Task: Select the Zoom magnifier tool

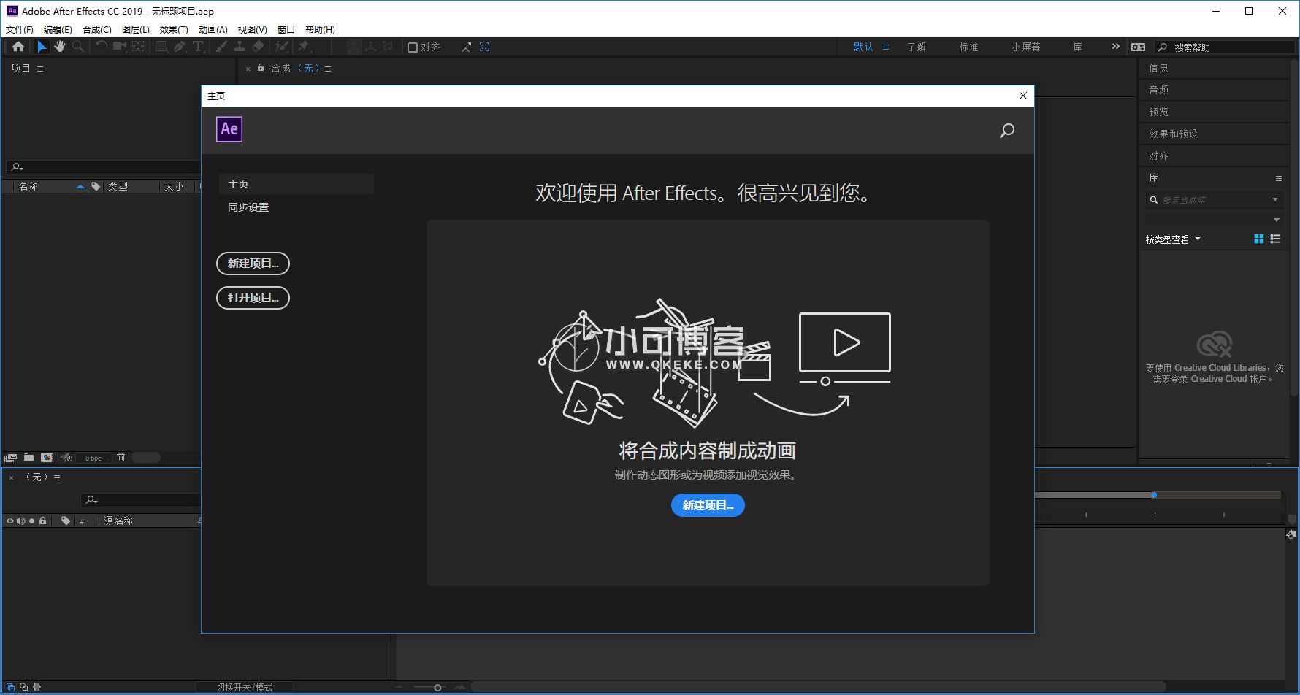Action: click(x=78, y=47)
